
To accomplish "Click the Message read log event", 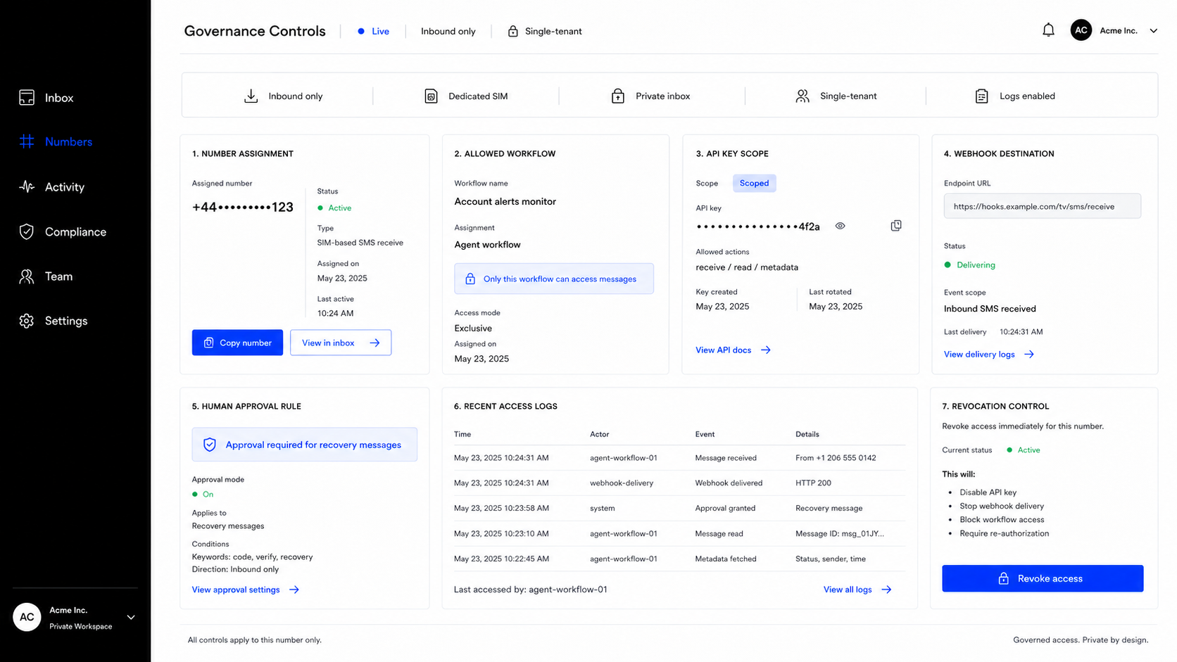I will click(x=719, y=533).
